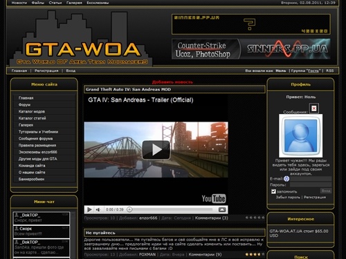The image size is (346, 259).
Task: Toggle the запомнить checkbox
Action: click(273, 191)
